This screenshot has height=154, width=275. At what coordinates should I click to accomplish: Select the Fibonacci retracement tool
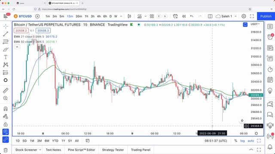[x=6, y=41]
